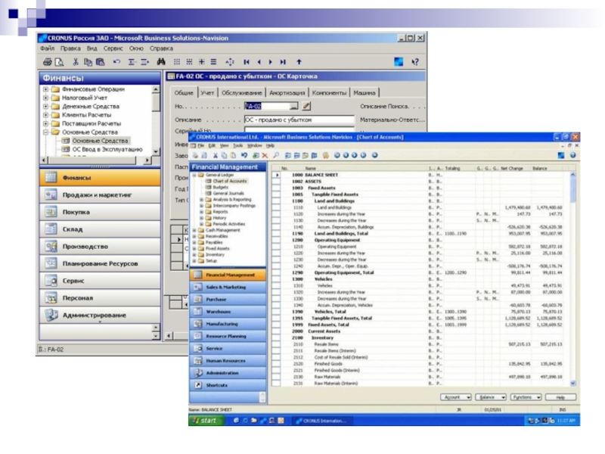This screenshot has height=454, width=605.
Task: Open Tools menu in Chart of Accounts window
Action: [237, 145]
